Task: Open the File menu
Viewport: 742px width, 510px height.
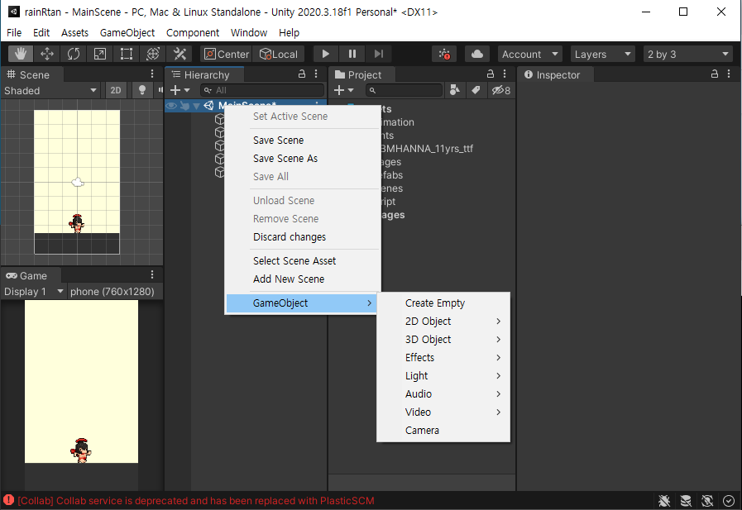Action: point(14,32)
